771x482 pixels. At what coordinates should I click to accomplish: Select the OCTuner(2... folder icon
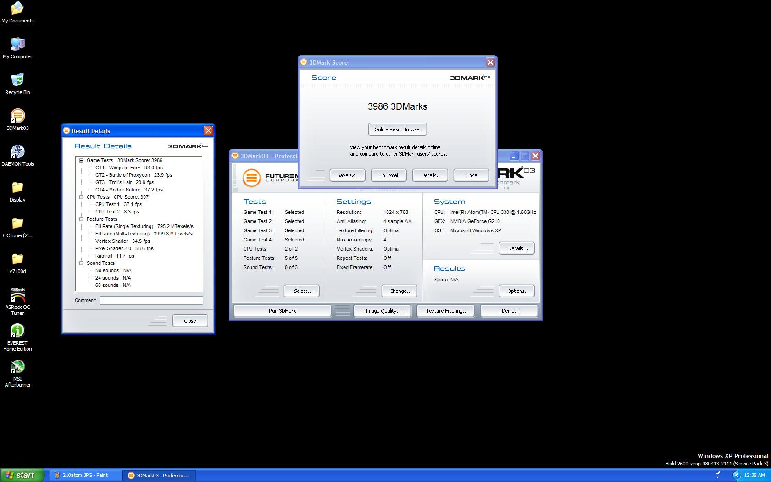pyautogui.click(x=17, y=227)
